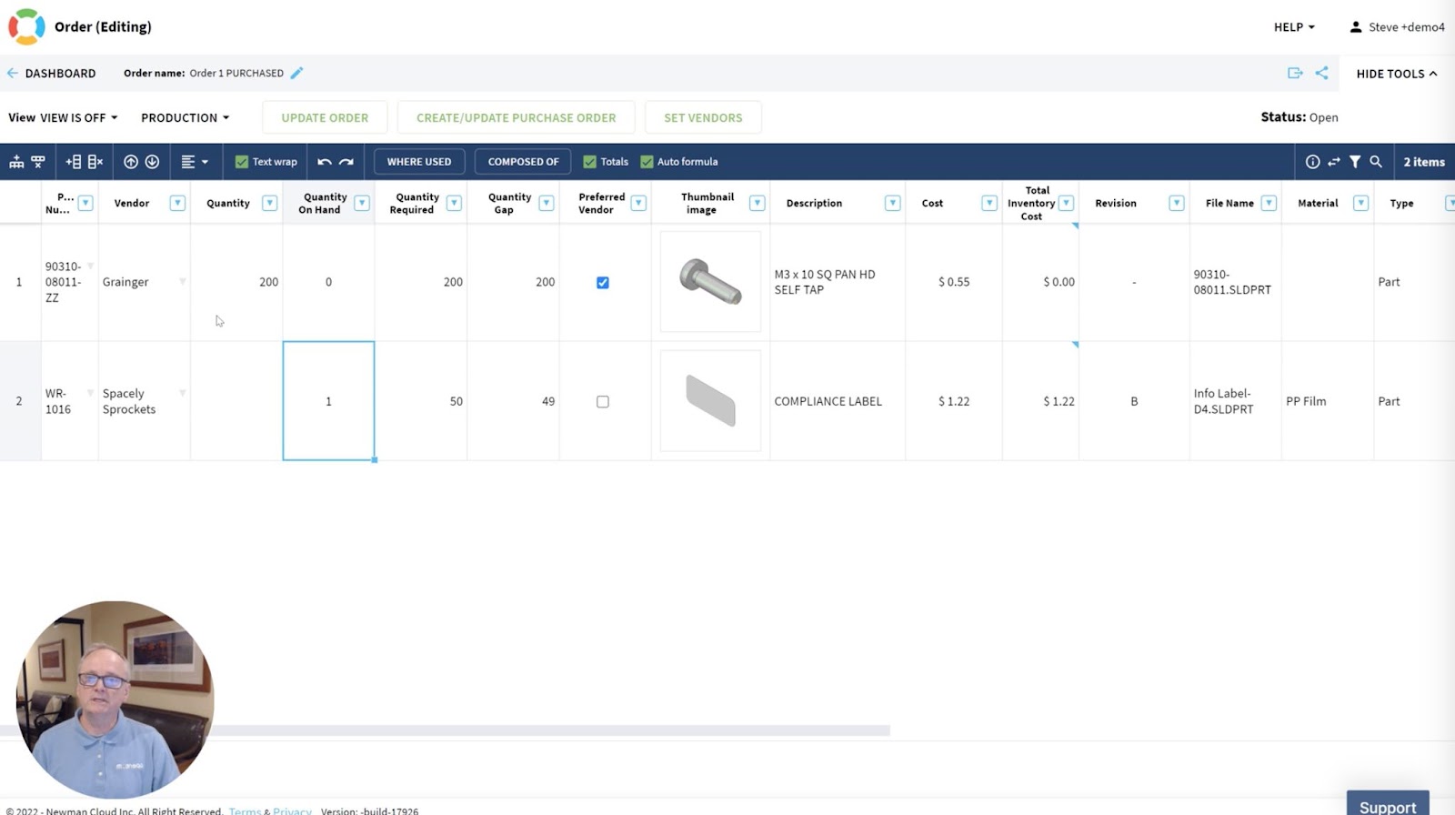This screenshot has width=1455, height=815.
Task: Click the SET VENDORS button
Action: pyautogui.click(x=703, y=117)
